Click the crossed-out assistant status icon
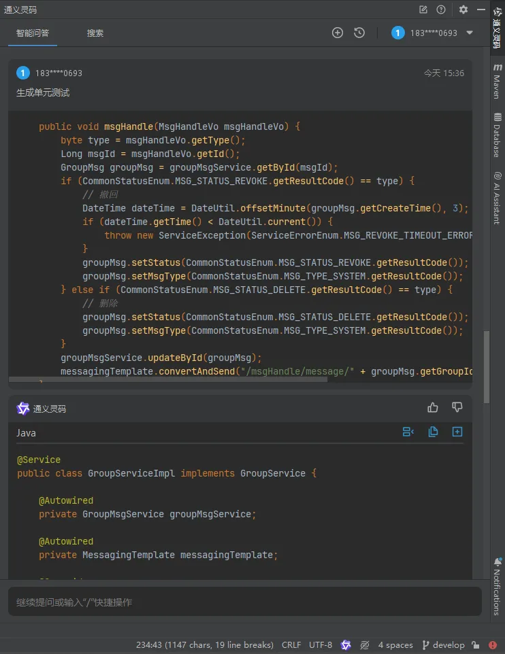The image size is (505, 654). point(365,645)
